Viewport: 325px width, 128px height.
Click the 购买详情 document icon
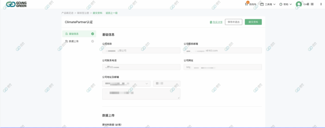pyautogui.click(x=211, y=22)
